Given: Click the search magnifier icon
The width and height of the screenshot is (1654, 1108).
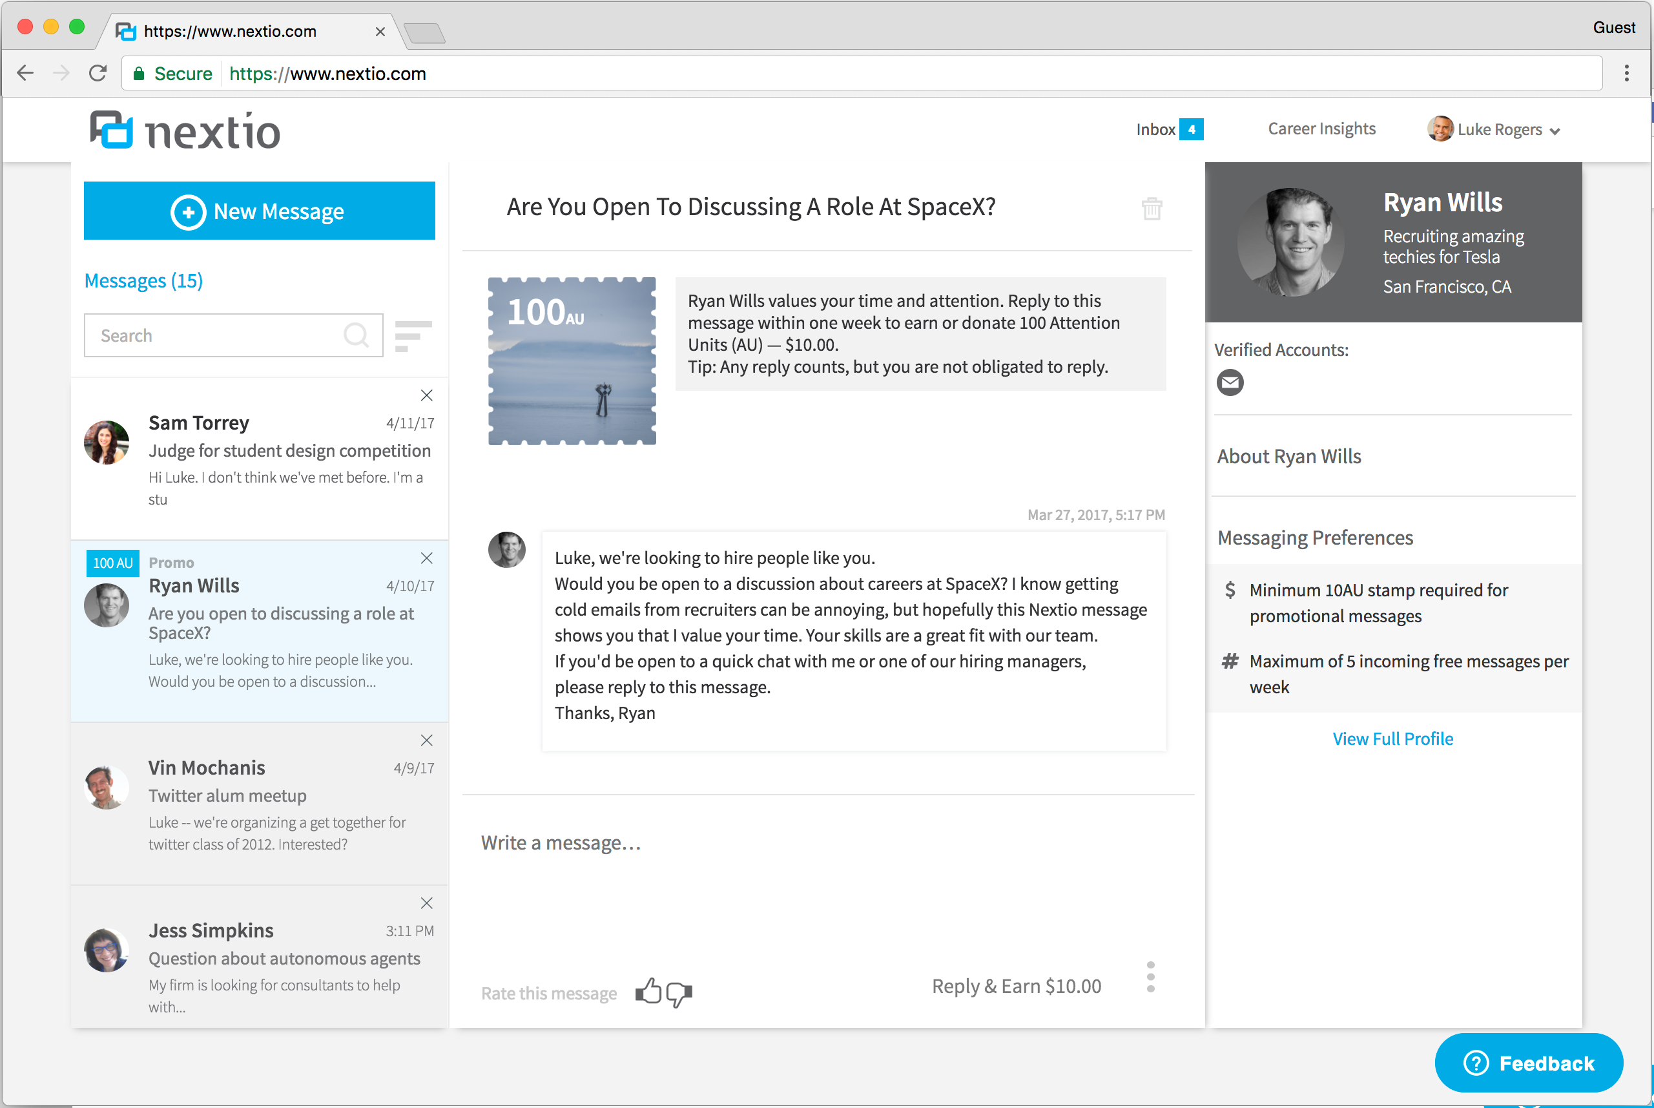Looking at the screenshot, I should point(356,335).
